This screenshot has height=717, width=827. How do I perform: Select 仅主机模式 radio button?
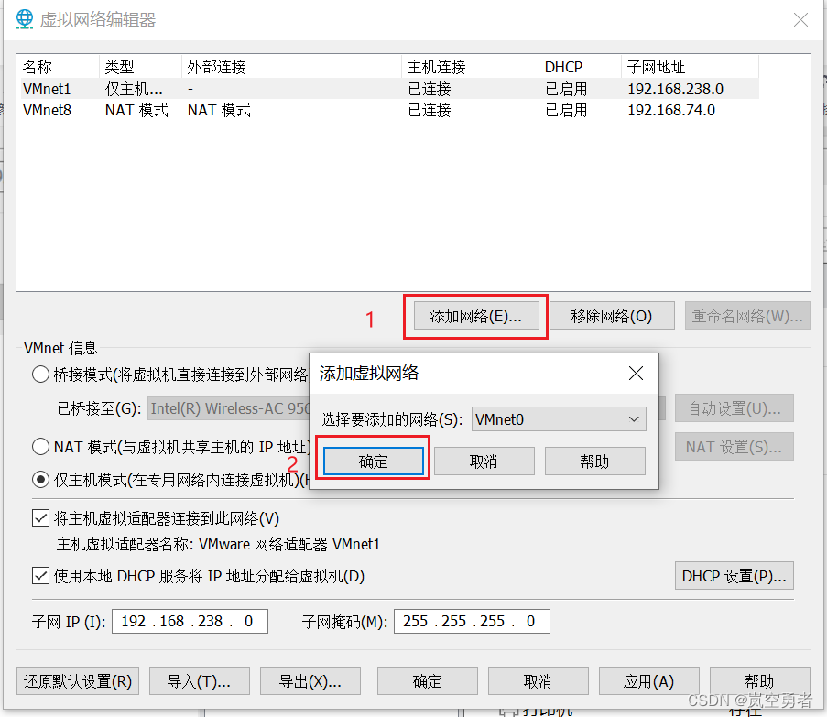point(40,480)
